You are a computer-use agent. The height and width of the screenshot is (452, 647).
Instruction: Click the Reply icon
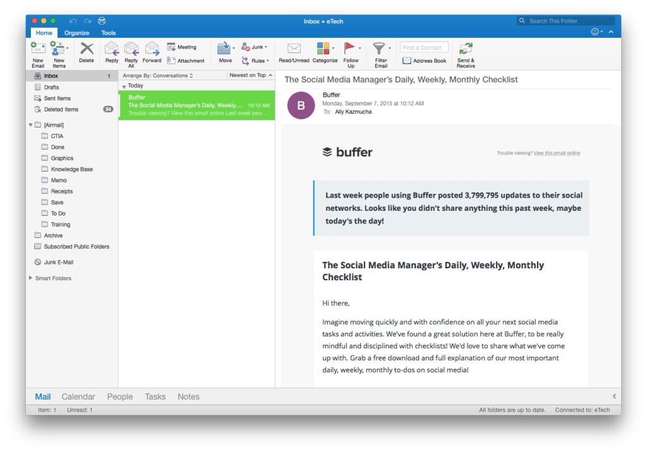(x=111, y=49)
